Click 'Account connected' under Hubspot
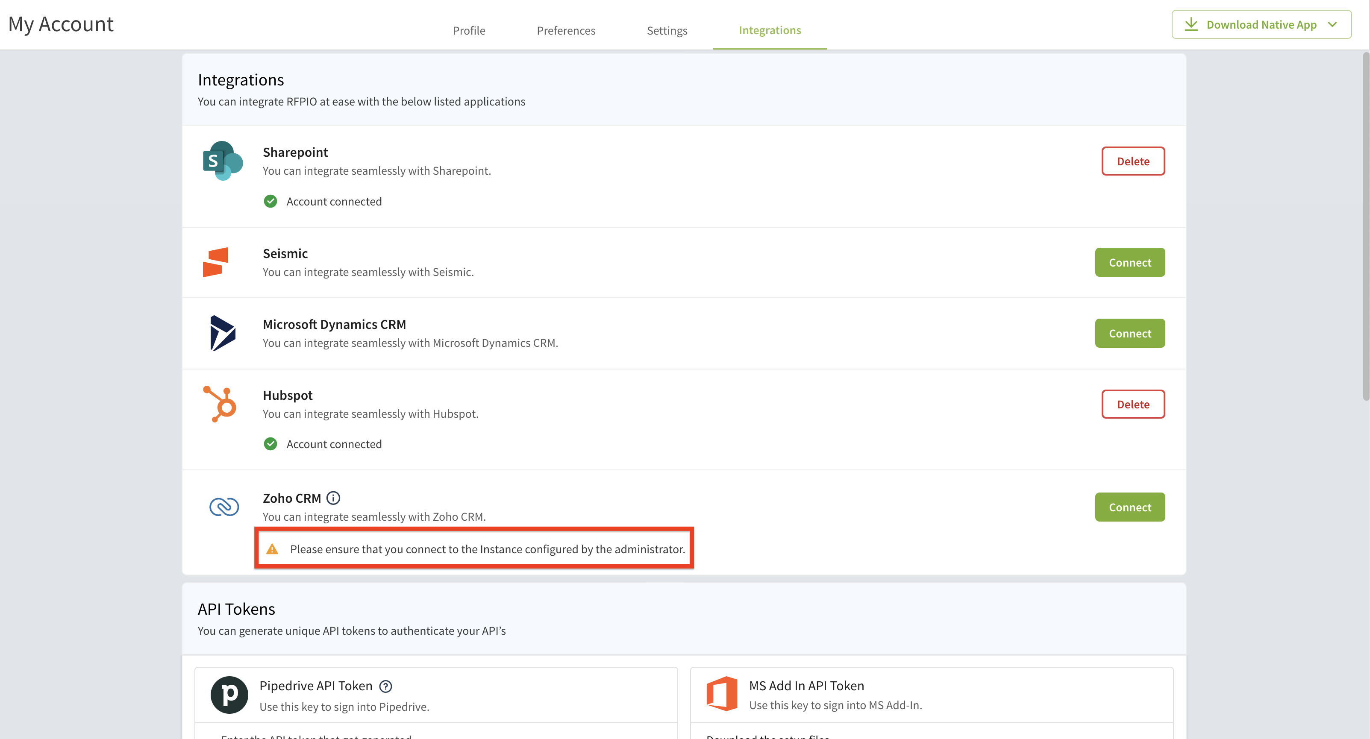The height and width of the screenshot is (739, 1370). coord(334,444)
